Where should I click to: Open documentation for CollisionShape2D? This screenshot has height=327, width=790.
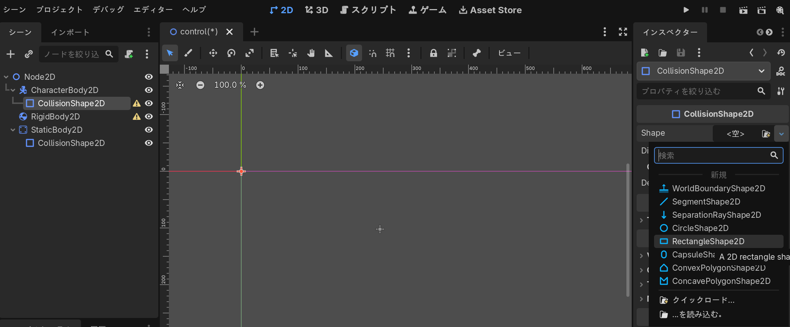click(781, 71)
